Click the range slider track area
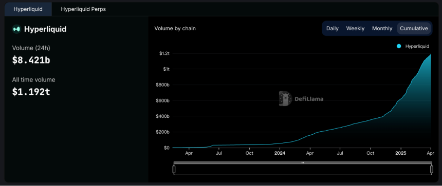Image resolution: width=442 pixels, height=186 pixels. click(303, 170)
